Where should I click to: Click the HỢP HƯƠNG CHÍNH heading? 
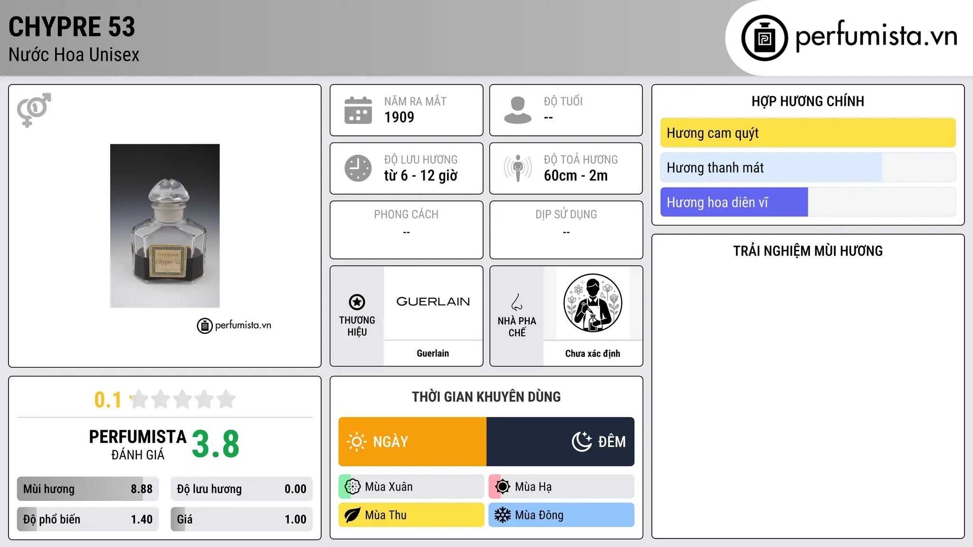click(808, 102)
